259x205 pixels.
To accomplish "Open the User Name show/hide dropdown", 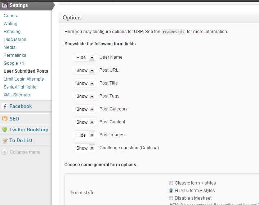I will tap(85, 58).
